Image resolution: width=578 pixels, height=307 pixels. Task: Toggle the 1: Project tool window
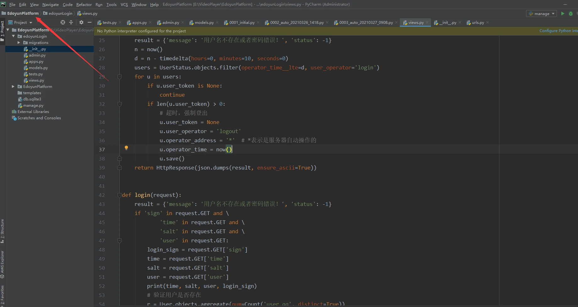(x=3, y=31)
